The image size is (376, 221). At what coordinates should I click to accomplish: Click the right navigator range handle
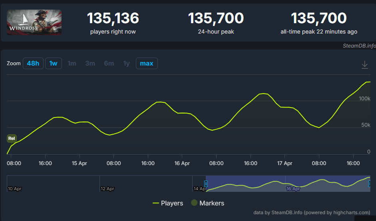(x=370, y=184)
